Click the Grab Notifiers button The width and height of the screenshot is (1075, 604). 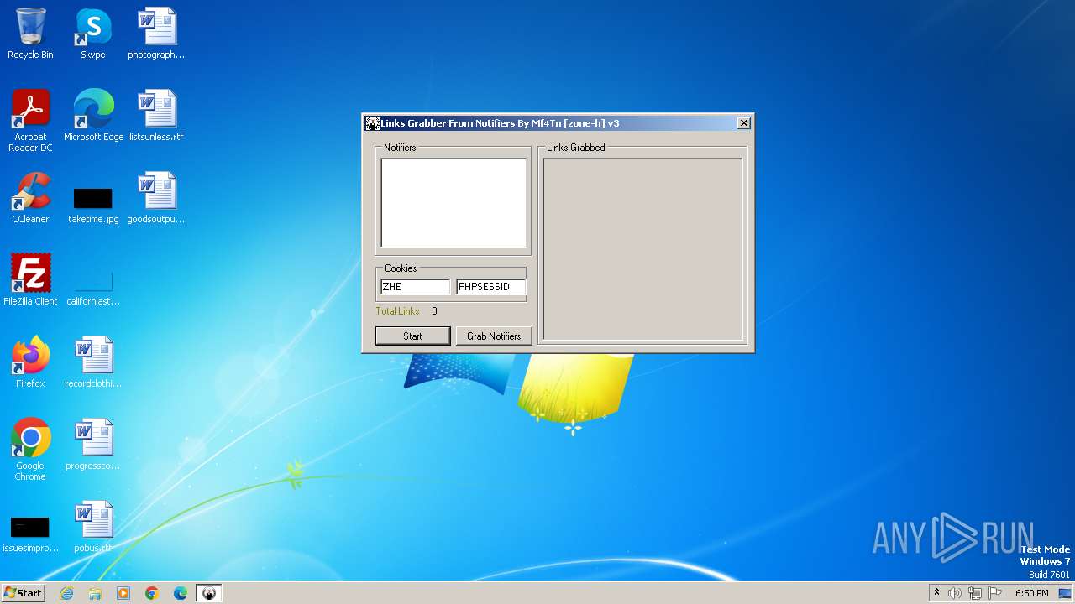494,336
